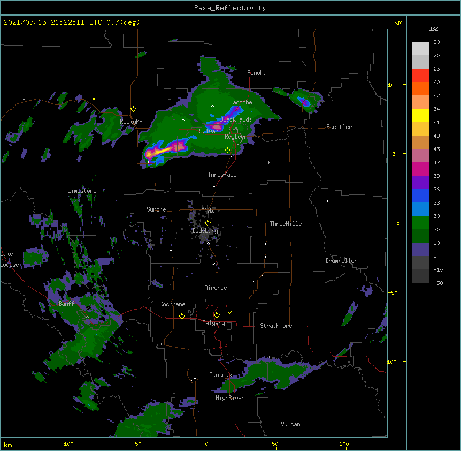Click the asterisk marker above Limestone label
This screenshot has height=451, width=461.
click(x=82, y=185)
